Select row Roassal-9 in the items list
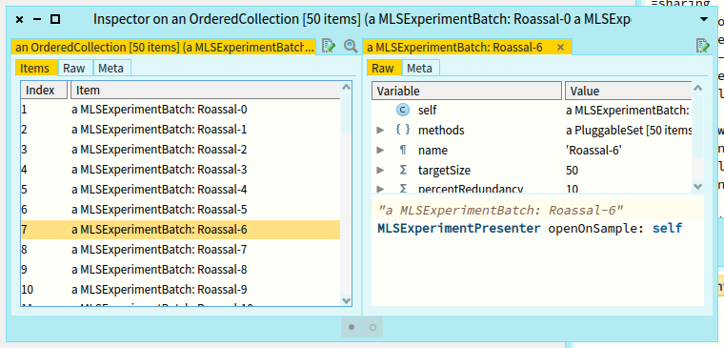Image resolution: width=724 pixels, height=348 pixels. point(181,290)
